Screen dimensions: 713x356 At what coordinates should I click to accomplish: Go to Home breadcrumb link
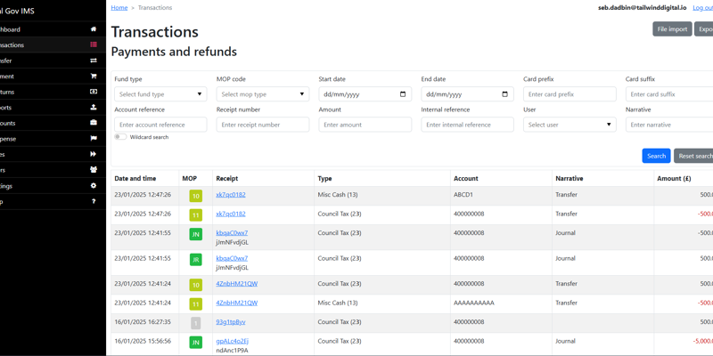coord(119,7)
